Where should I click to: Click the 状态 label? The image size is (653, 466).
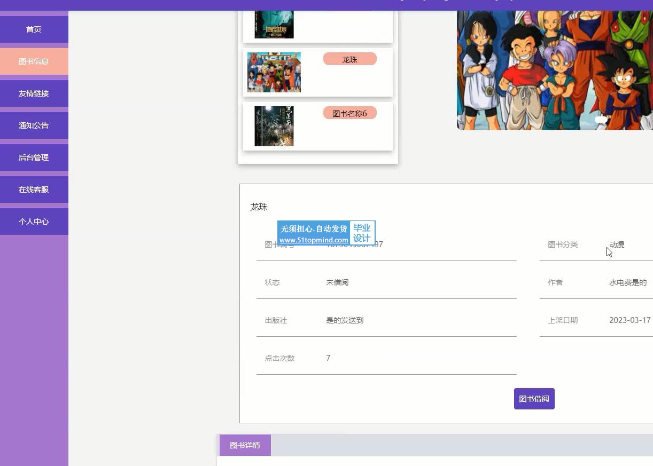(x=272, y=282)
